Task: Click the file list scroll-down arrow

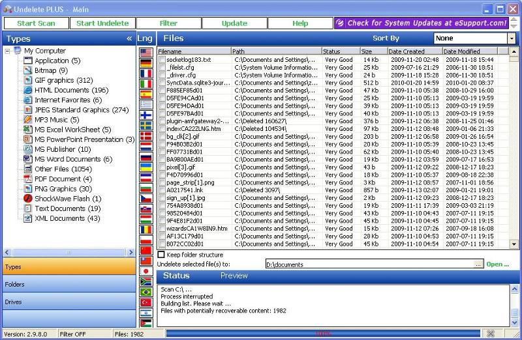Action: tap(514, 244)
